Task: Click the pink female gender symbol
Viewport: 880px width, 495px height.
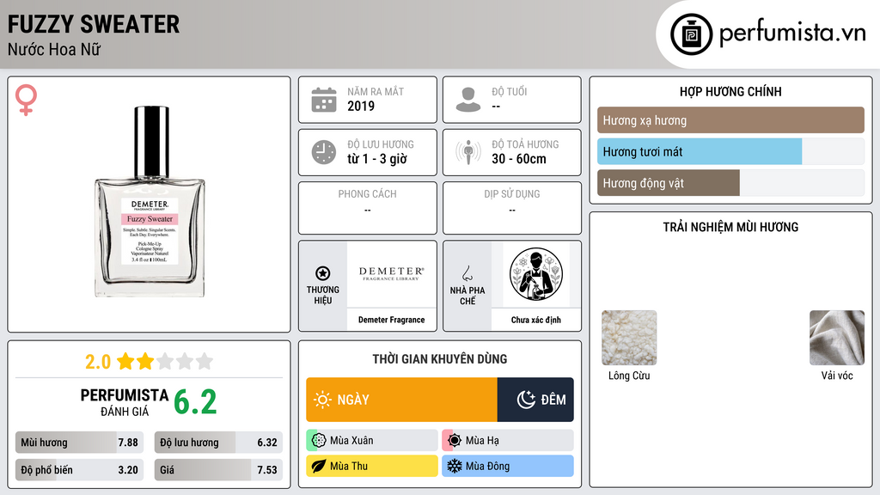Action: pyautogui.click(x=26, y=100)
